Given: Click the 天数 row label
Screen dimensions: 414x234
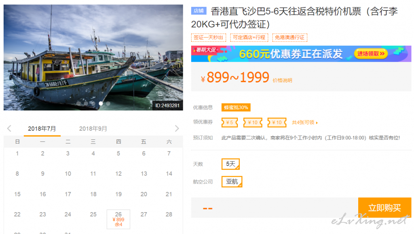Looking at the screenshot, I should click(198, 164).
